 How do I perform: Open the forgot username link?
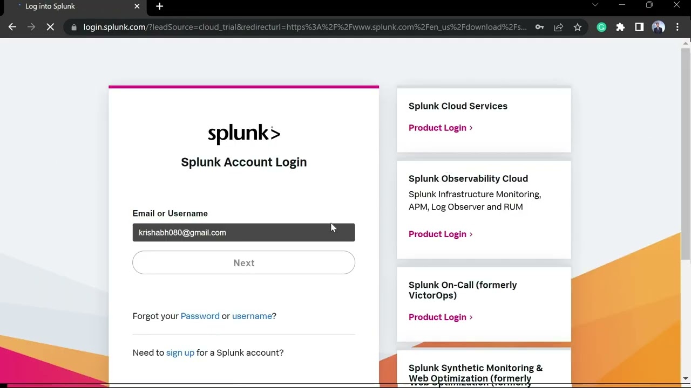click(x=252, y=316)
